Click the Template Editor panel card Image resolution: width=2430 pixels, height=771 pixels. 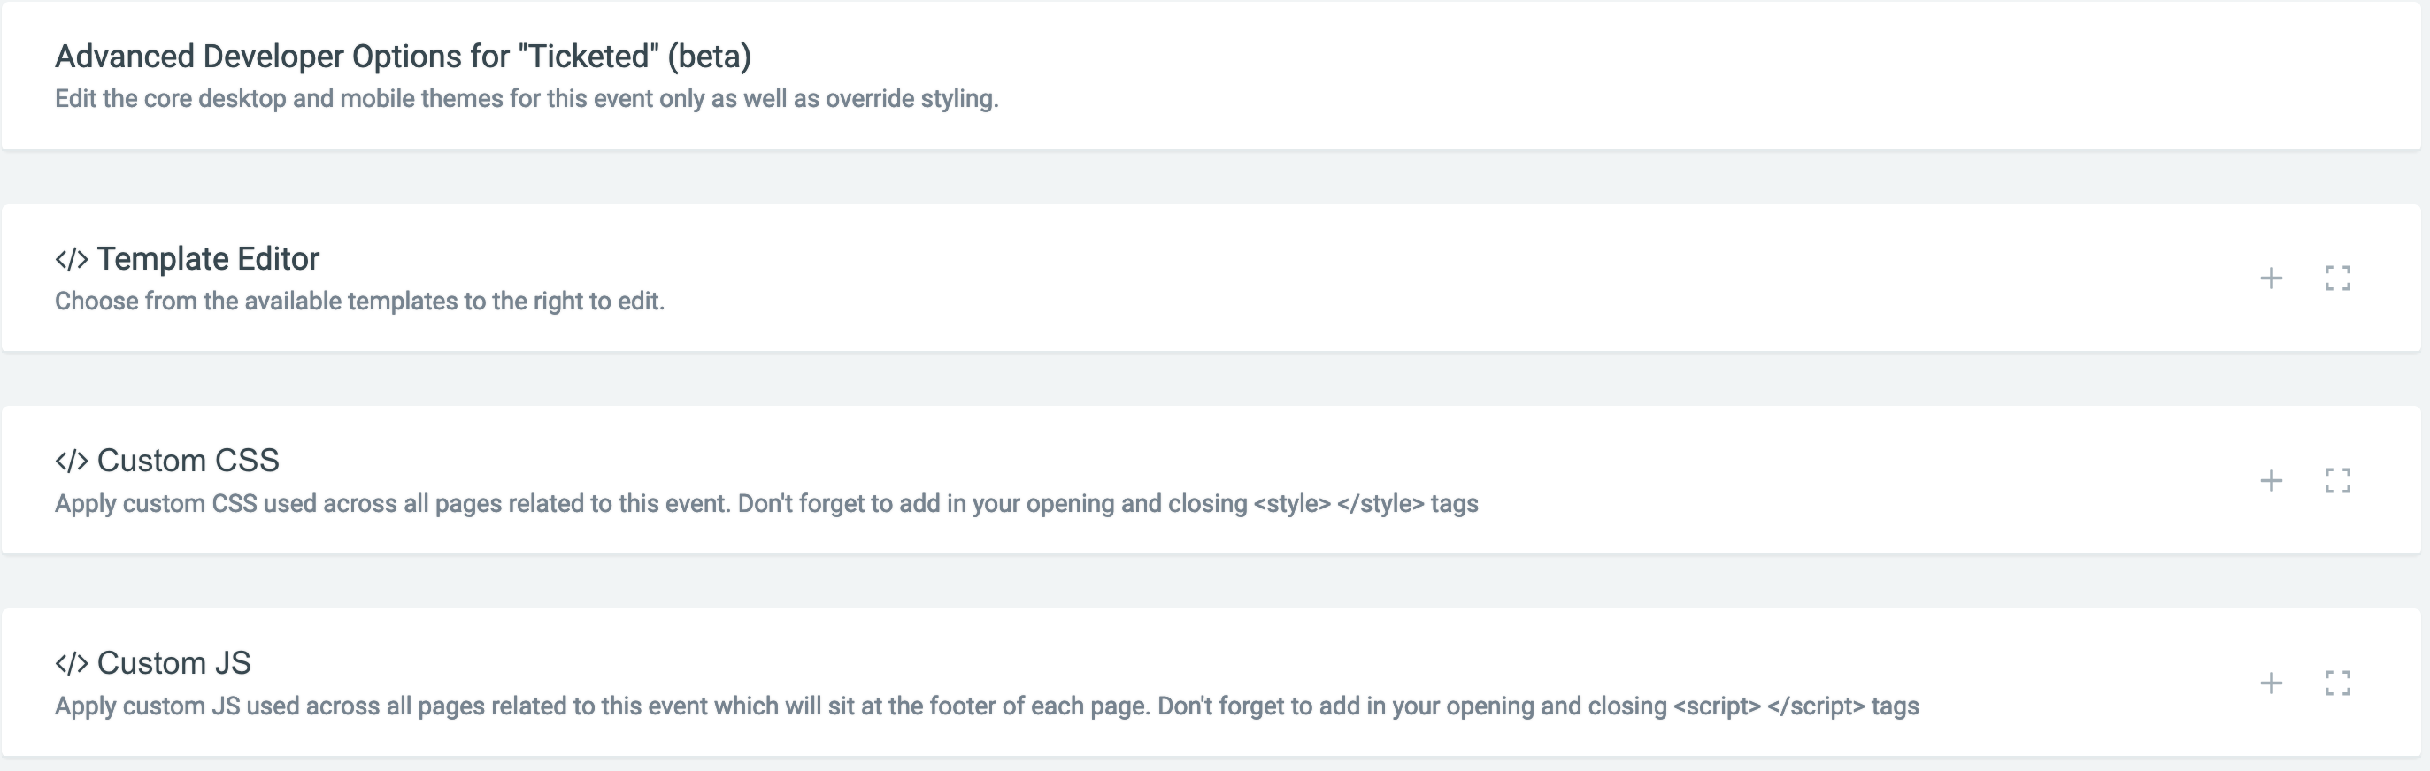point(1211,278)
